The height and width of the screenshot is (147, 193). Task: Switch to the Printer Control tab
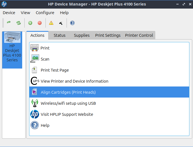coord(139,35)
